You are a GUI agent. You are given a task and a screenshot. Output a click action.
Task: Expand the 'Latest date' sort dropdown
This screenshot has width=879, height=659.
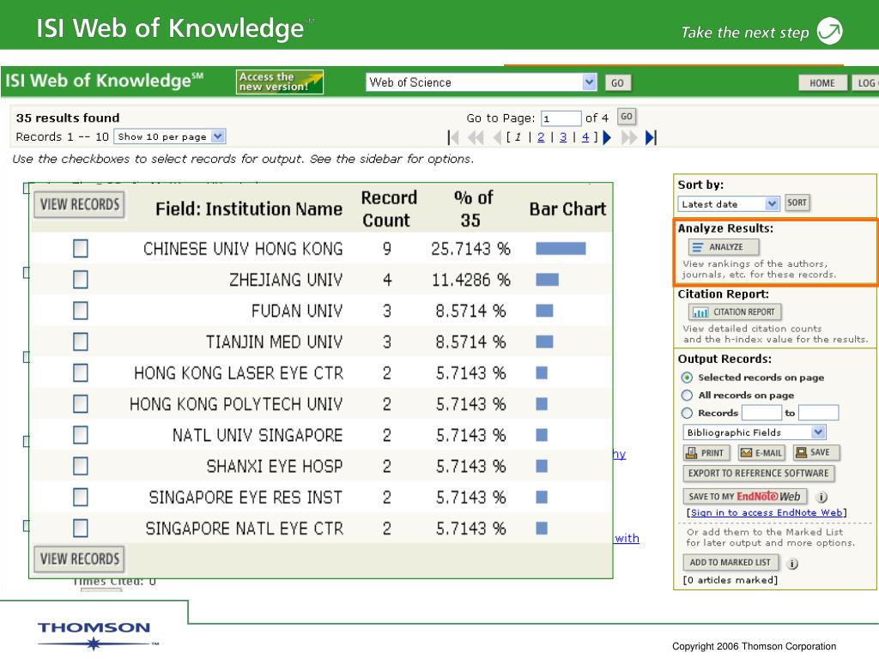point(728,204)
